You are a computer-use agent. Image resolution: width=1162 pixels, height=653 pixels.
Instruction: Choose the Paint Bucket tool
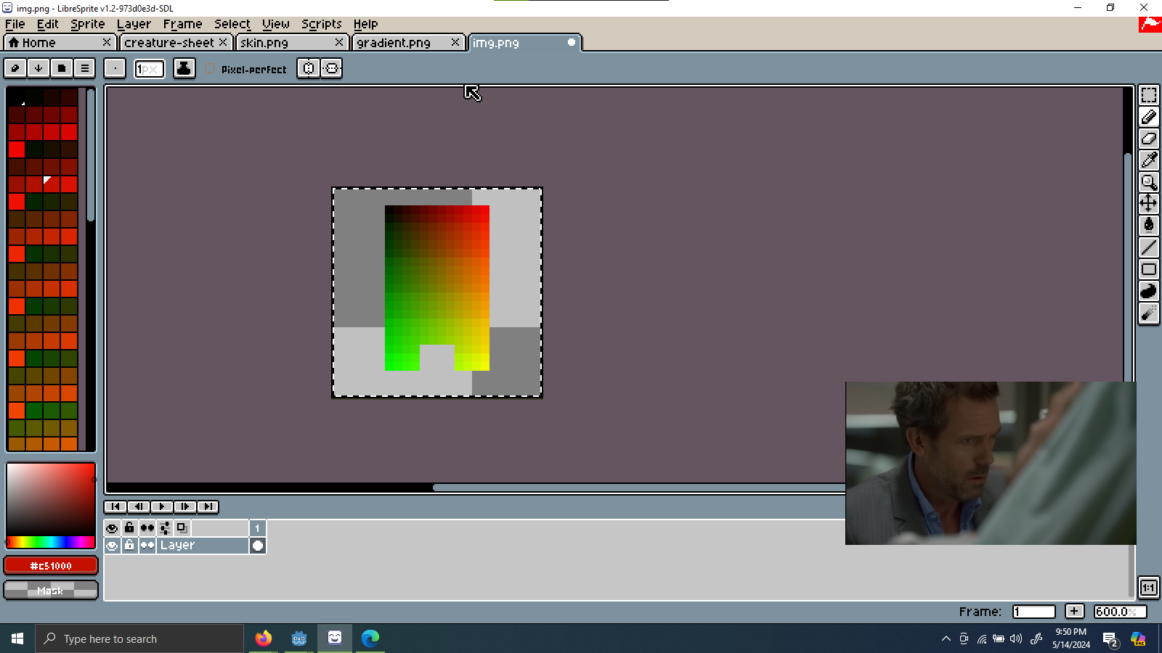1148,225
